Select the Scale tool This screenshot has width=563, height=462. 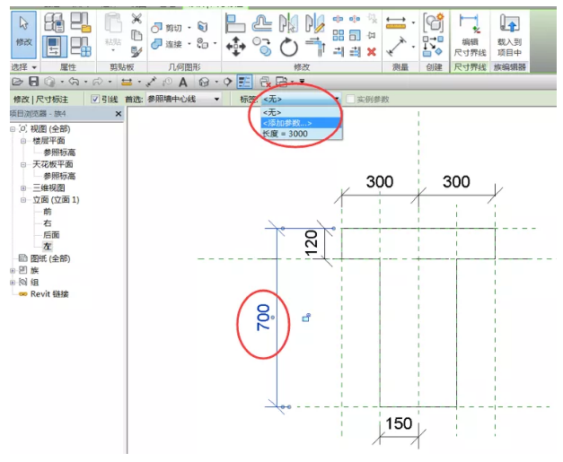point(355,35)
